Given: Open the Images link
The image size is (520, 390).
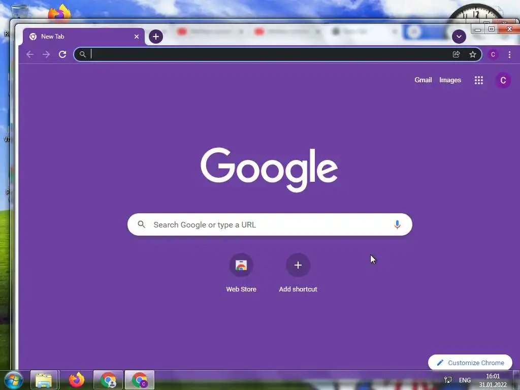Looking at the screenshot, I should (x=450, y=80).
